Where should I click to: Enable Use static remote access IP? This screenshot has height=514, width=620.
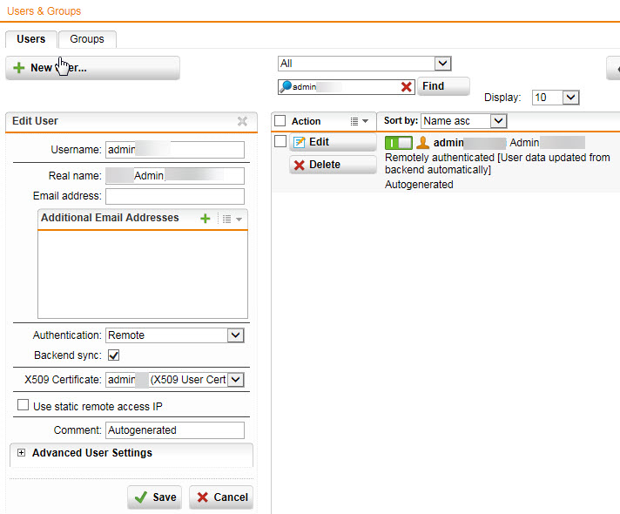coord(23,405)
